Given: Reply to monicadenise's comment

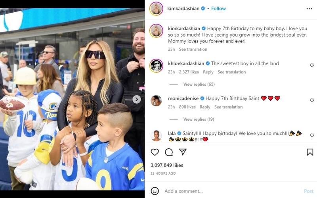Looking at the screenshot, I should point(205,107).
